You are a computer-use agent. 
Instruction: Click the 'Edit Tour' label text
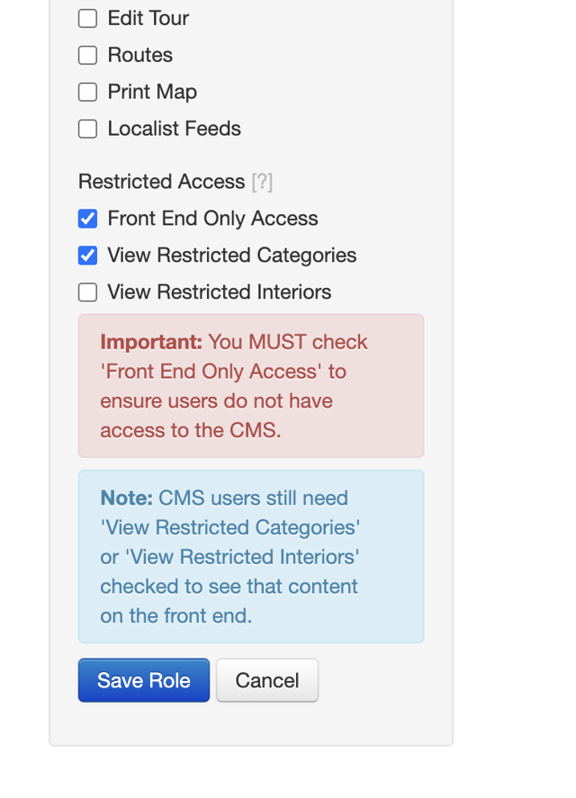(x=148, y=18)
